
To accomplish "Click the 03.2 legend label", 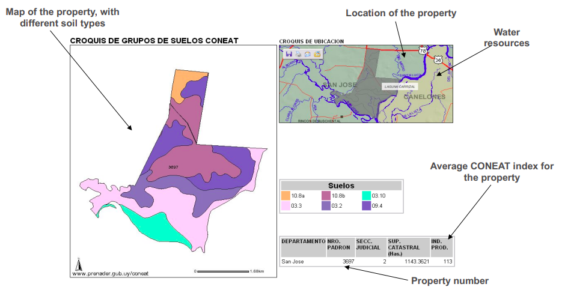I will point(337,206).
